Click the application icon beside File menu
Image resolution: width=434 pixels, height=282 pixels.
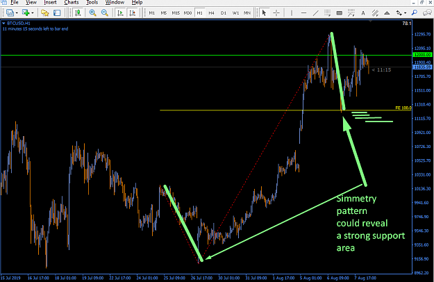[4, 3]
